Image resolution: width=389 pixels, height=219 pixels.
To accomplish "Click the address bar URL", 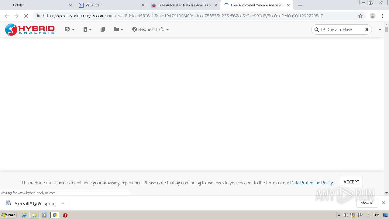I will coord(183,16).
